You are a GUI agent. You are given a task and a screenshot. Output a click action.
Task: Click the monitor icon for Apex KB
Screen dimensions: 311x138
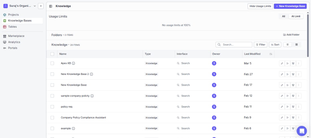pyautogui.click(x=293, y=63)
